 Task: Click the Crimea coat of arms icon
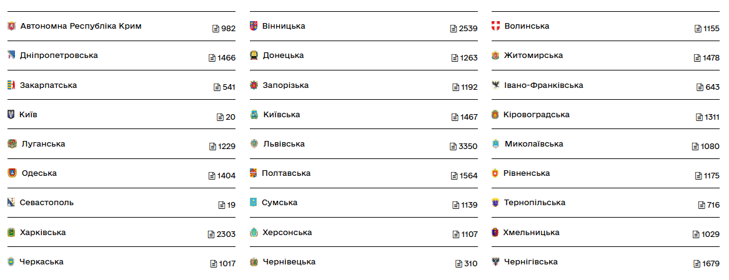tap(11, 26)
